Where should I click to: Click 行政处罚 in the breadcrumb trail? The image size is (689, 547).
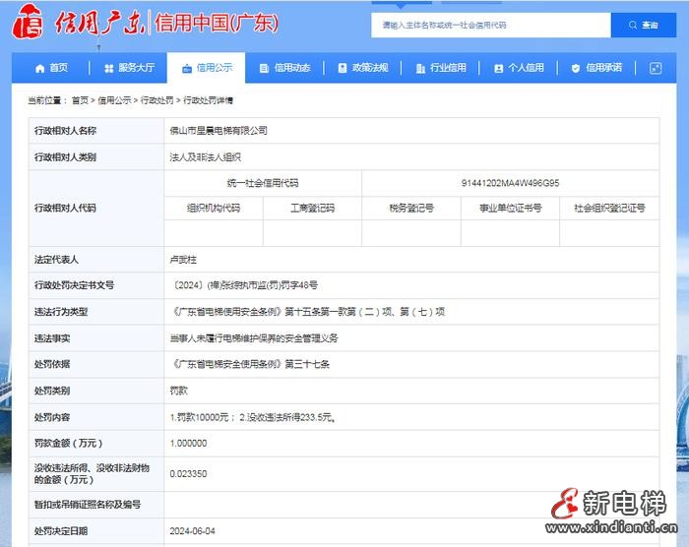[x=157, y=100]
